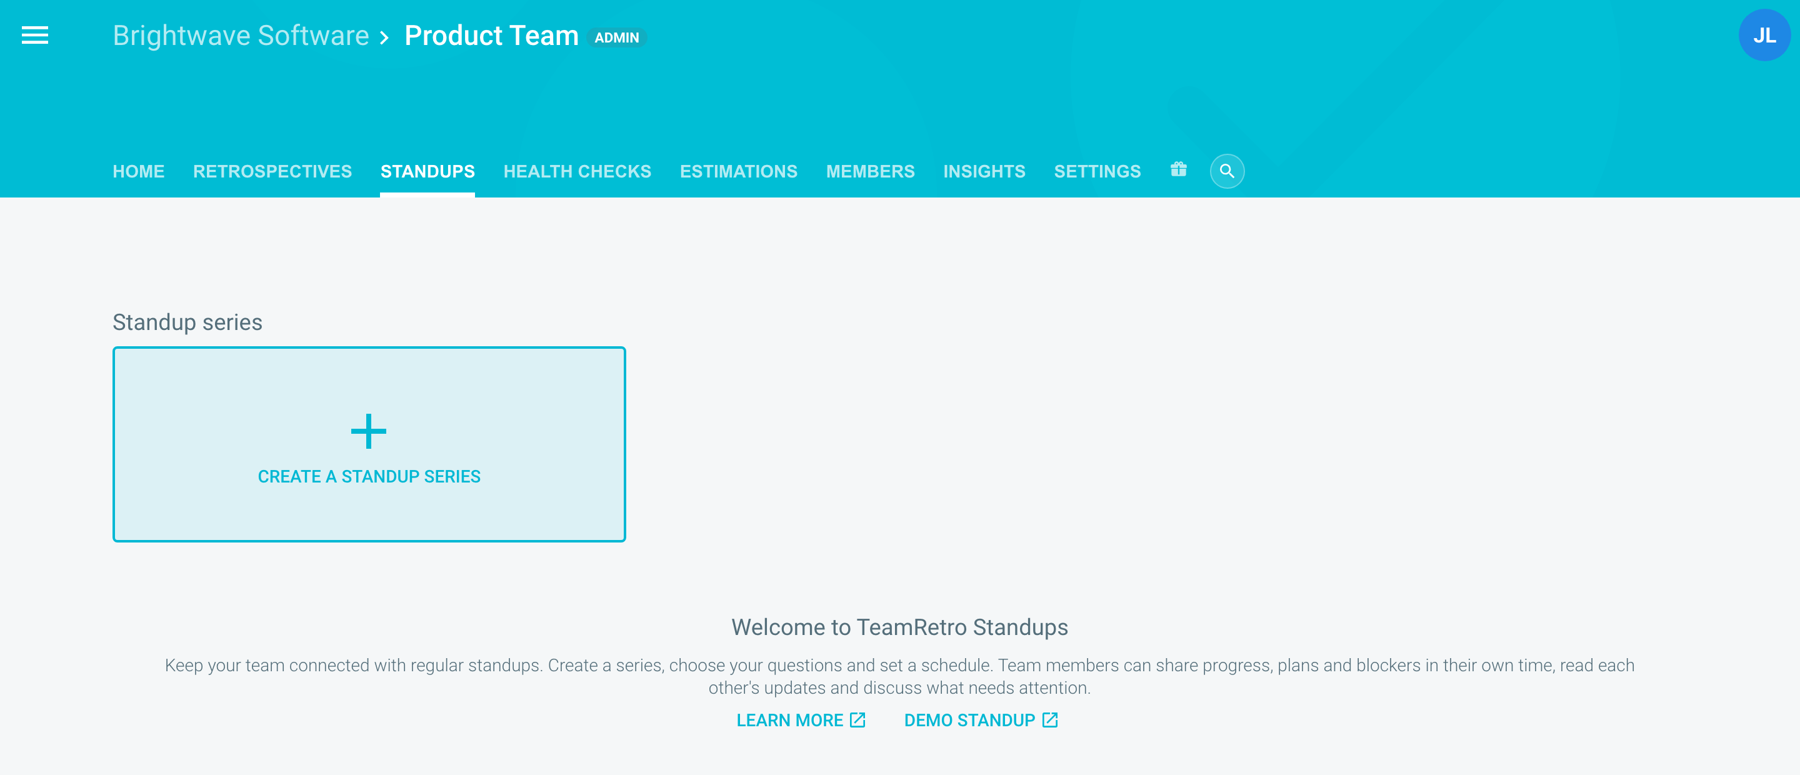Screen dimensions: 1800x775
Task: Open search with the magnifier icon
Action: [1226, 171]
